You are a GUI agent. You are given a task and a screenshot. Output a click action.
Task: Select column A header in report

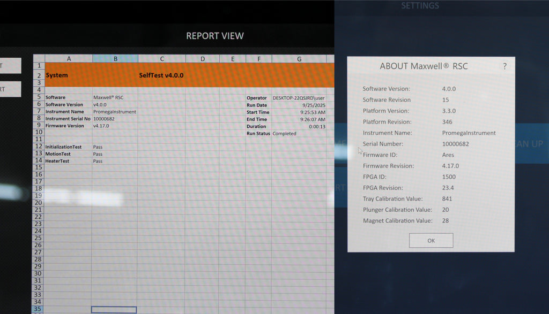click(x=68, y=58)
